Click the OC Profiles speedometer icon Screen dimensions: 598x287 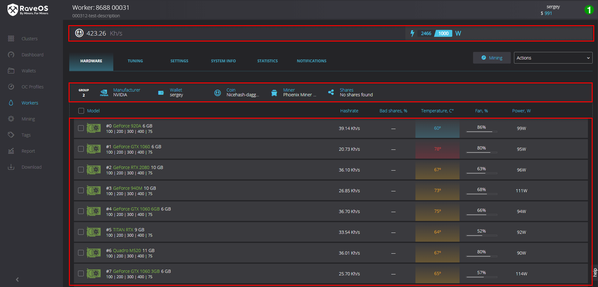[x=11, y=87]
